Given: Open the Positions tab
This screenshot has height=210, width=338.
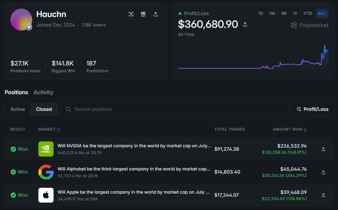Looking at the screenshot, I should pos(16,92).
